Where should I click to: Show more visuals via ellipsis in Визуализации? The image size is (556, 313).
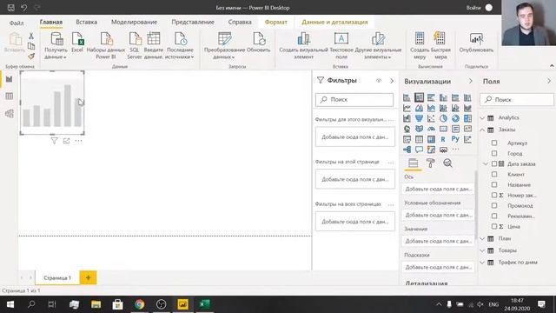click(x=455, y=150)
